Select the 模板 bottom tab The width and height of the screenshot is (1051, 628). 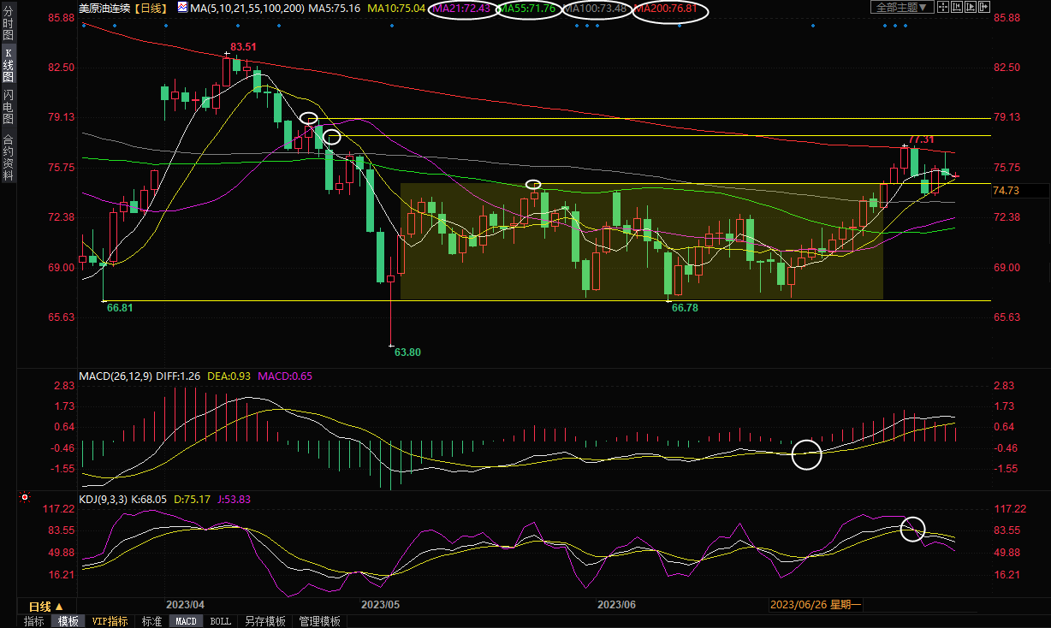point(68,621)
